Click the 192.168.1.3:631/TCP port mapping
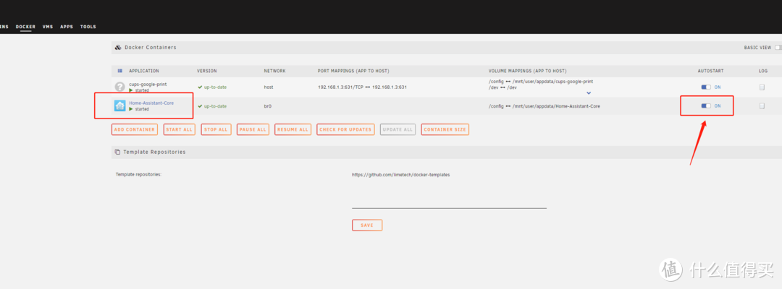Viewport: 782px width, 289px height. [363, 87]
